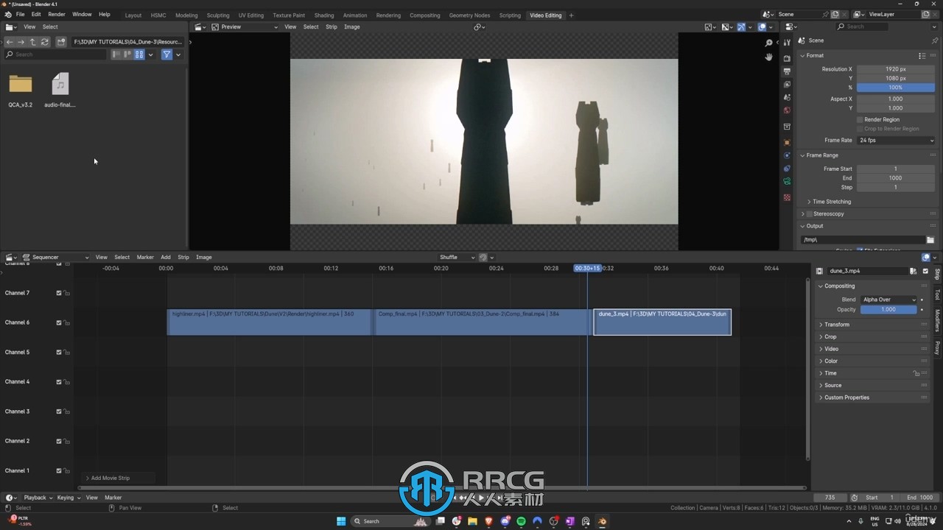The width and height of the screenshot is (943, 530).
Task: Expand the Crop strip panel
Action: pos(830,336)
